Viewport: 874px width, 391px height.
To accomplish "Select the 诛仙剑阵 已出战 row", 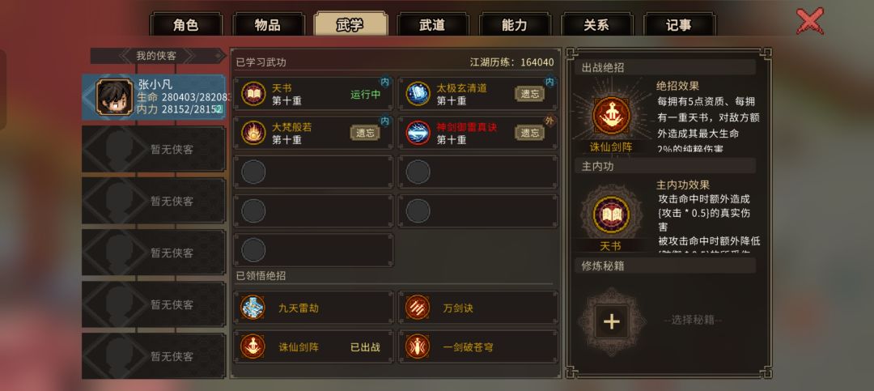I will (x=313, y=347).
